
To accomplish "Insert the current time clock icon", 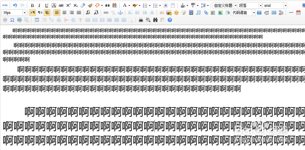I will point(5,20).
